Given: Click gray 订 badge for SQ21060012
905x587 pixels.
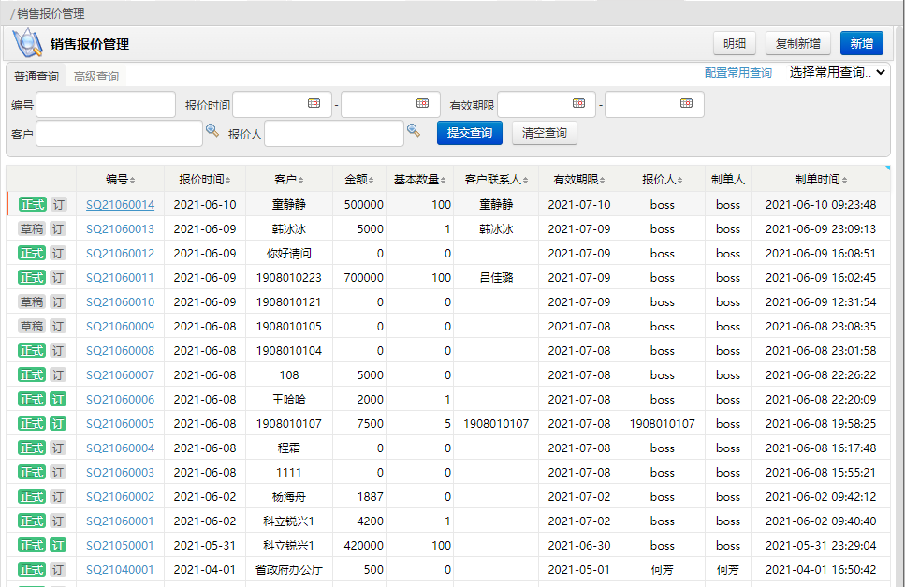Looking at the screenshot, I should pyautogui.click(x=58, y=253).
